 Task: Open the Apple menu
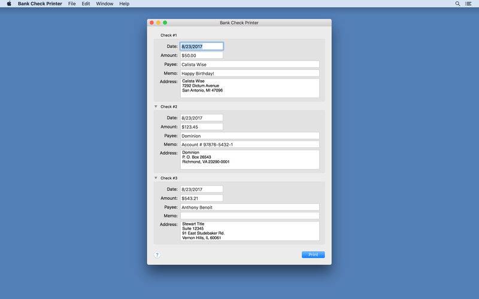(x=9, y=4)
